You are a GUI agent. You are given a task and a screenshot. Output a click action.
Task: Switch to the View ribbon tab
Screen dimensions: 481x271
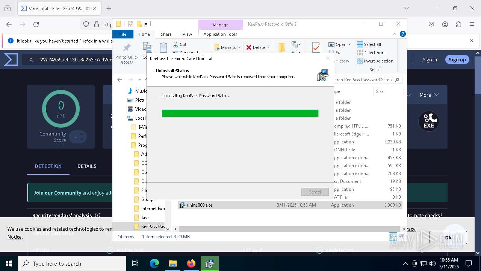tap(187, 34)
